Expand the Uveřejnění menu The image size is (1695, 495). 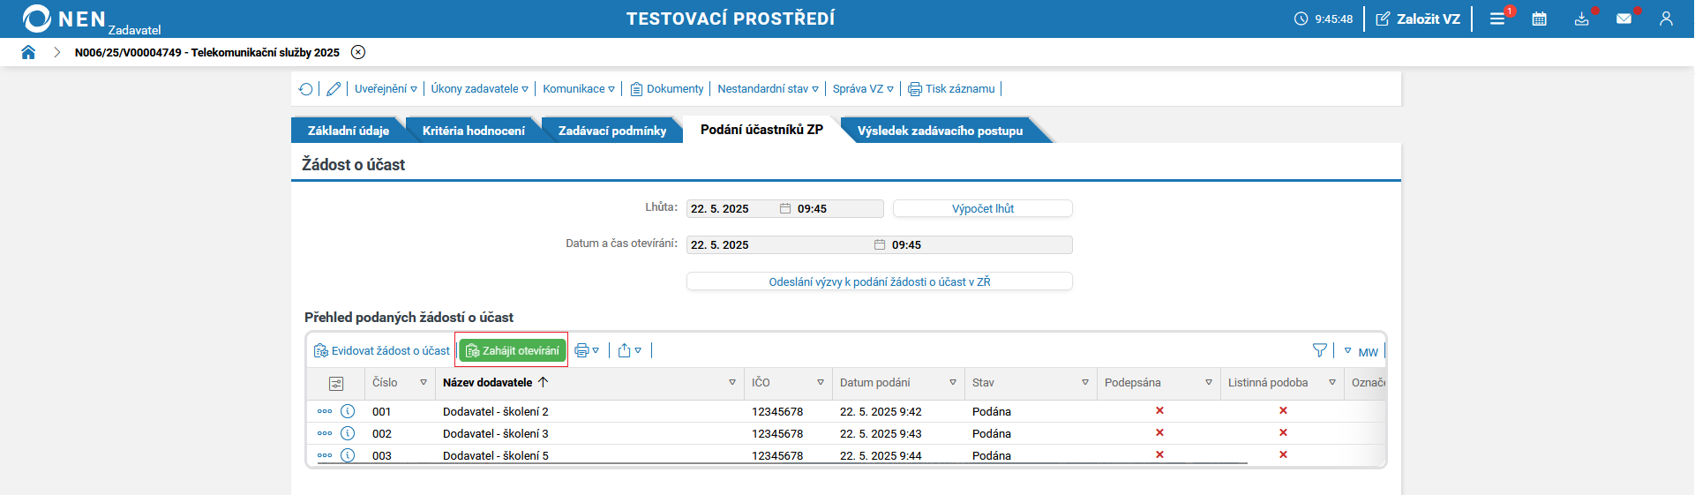[x=386, y=89]
